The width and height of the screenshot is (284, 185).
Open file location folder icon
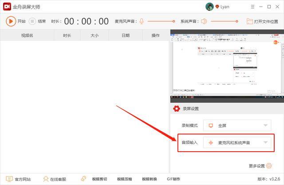[x=249, y=21]
